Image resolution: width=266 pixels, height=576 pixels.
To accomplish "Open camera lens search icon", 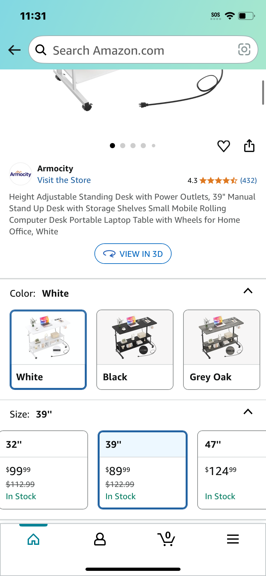I will point(244,50).
